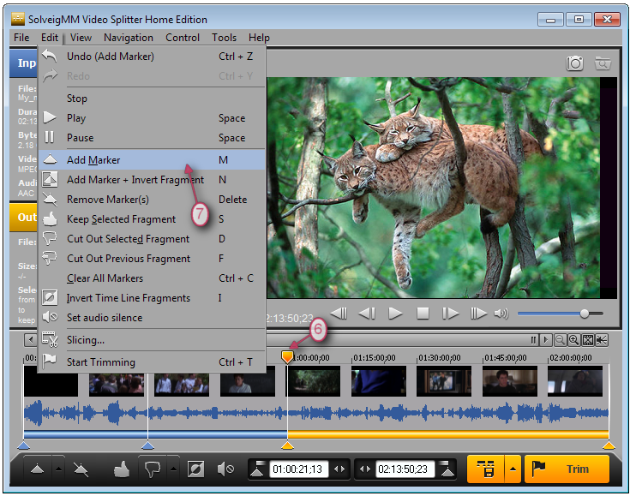630x496 pixels.
Task: Play the video in the preview
Action: coord(395,314)
